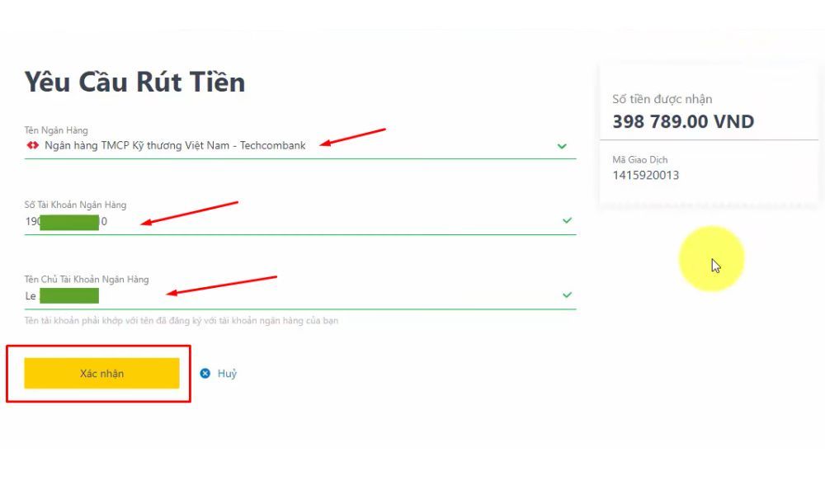The width and height of the screenshot is (825, 495).
Task: Expand the bank name dropdown chevron
Action: click(562, 146)
